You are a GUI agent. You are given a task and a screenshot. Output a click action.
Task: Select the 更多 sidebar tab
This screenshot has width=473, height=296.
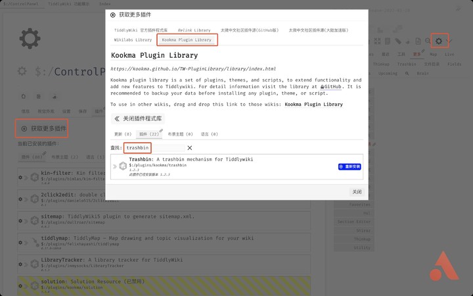(x=417, y=55)
